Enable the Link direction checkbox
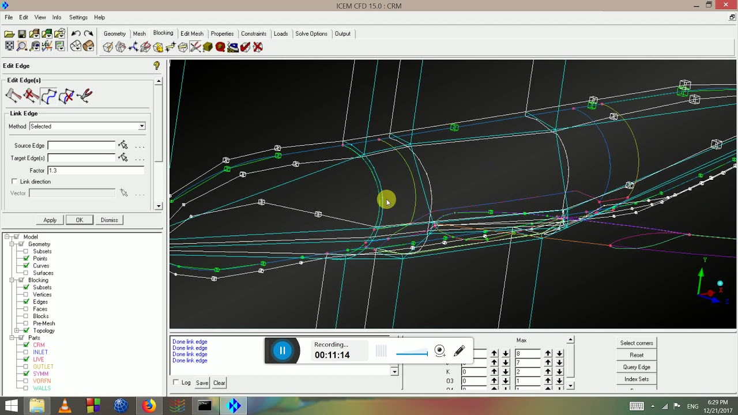 coord(14,182)
